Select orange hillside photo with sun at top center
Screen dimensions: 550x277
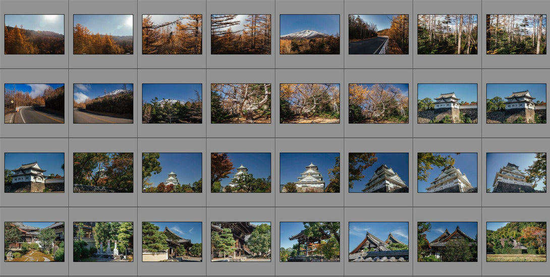(34, 34)
